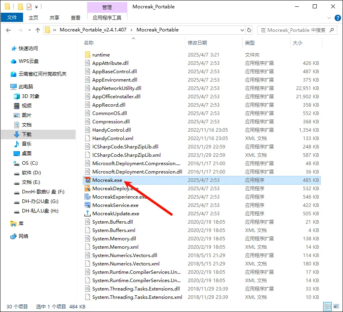Go up one folder level
This screenshot has width=343, height=312.
pyautogui.click(x=38, y=30)
